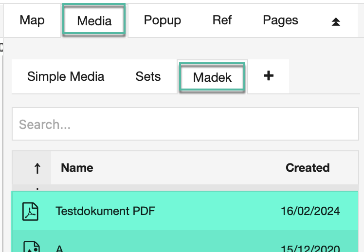Open the Sets sub-tab
The width and height of the screenshot is (364, 252).
point(148,77)
